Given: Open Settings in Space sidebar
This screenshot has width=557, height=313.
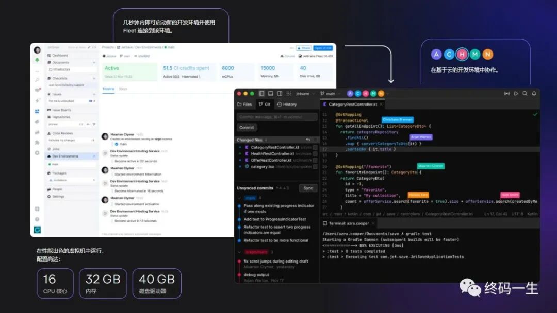Looking at the screenshot, I should (x=58, y=196).
